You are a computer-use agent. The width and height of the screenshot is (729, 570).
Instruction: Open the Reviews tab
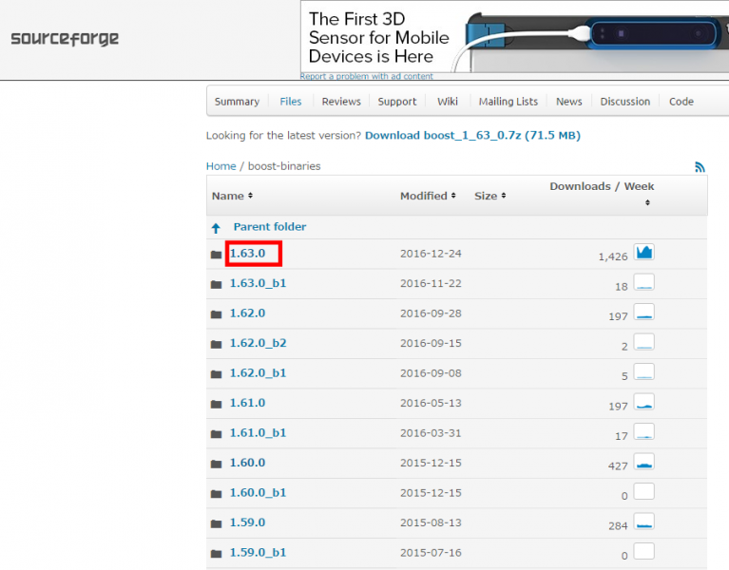point(341,102)
